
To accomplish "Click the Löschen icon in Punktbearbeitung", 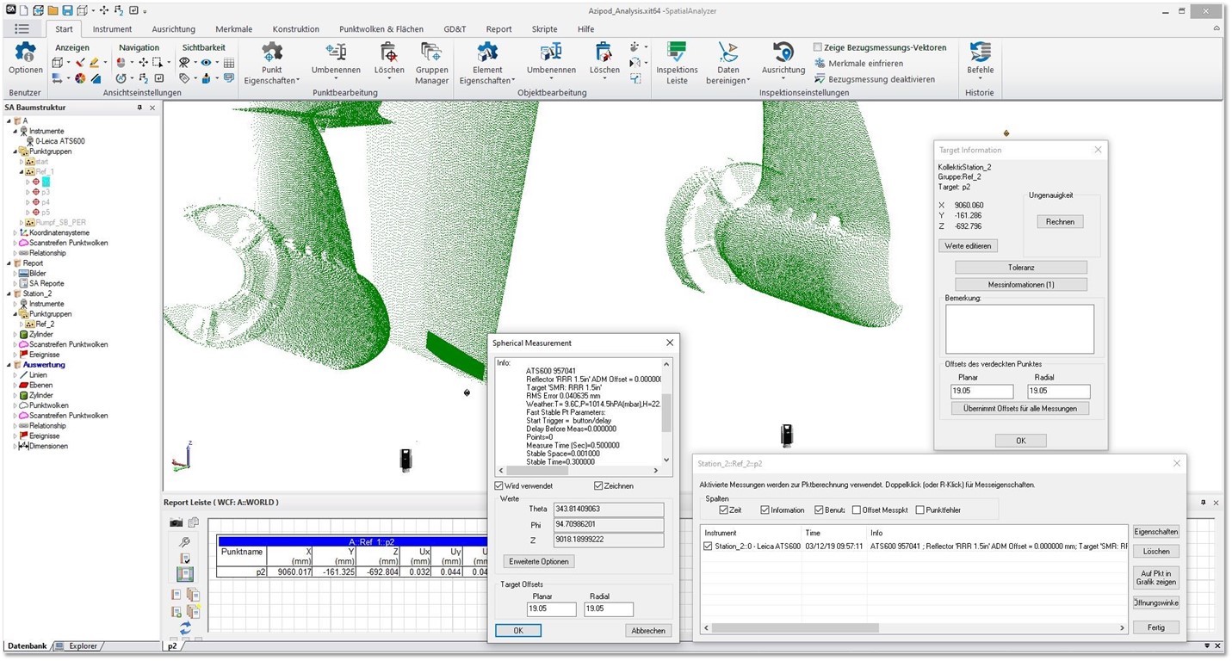I will [x=389, y=52].
